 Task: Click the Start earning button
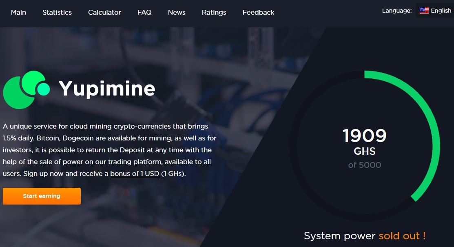(42, 196)
